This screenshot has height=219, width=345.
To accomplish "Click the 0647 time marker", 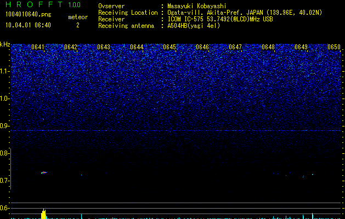I will (235, 47).
